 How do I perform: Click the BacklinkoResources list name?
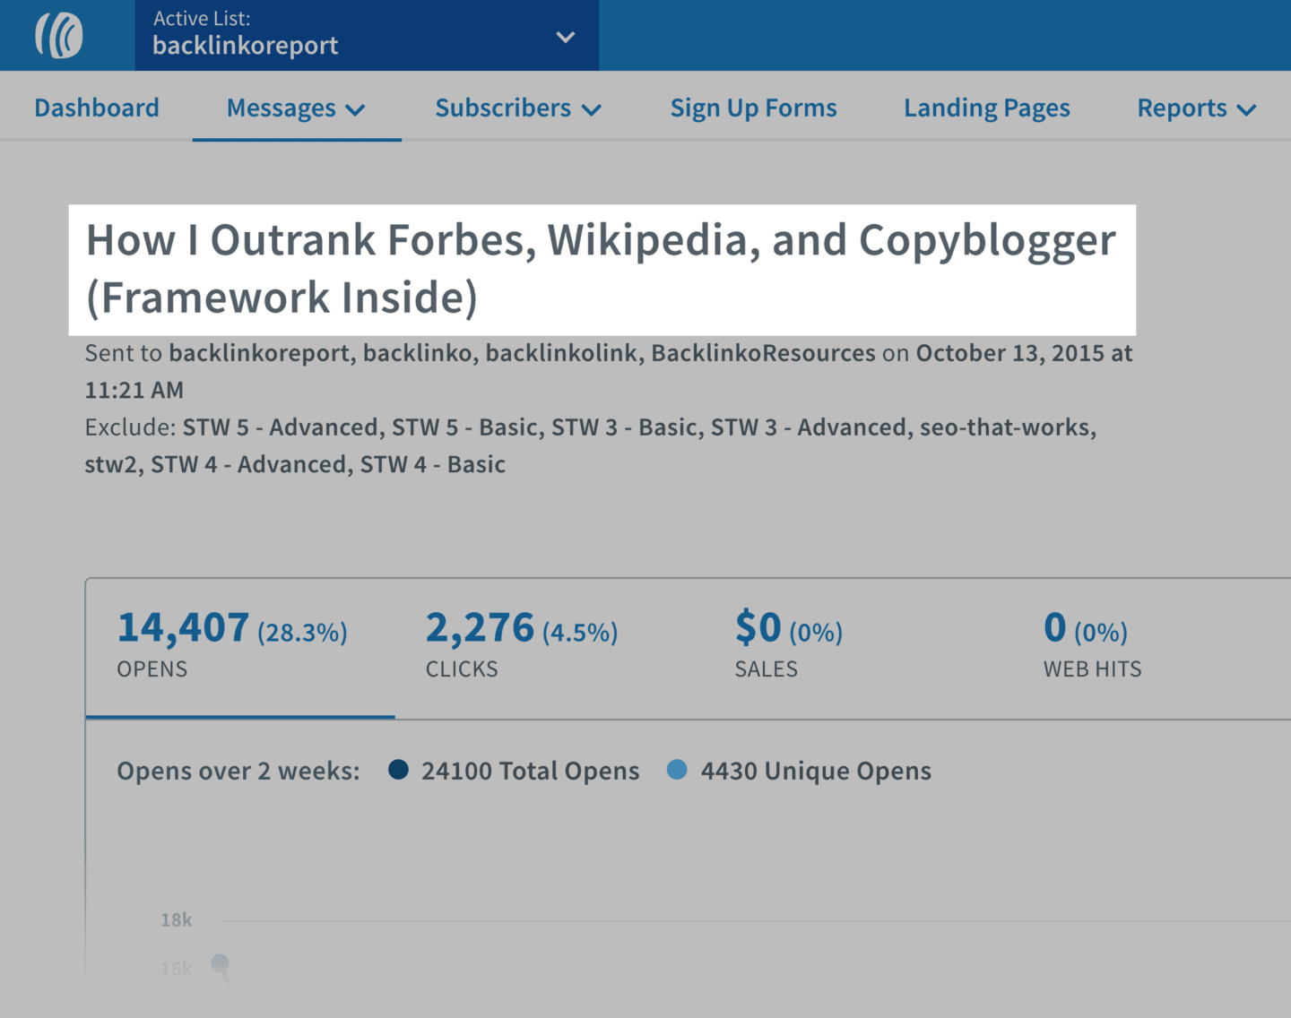763,353
